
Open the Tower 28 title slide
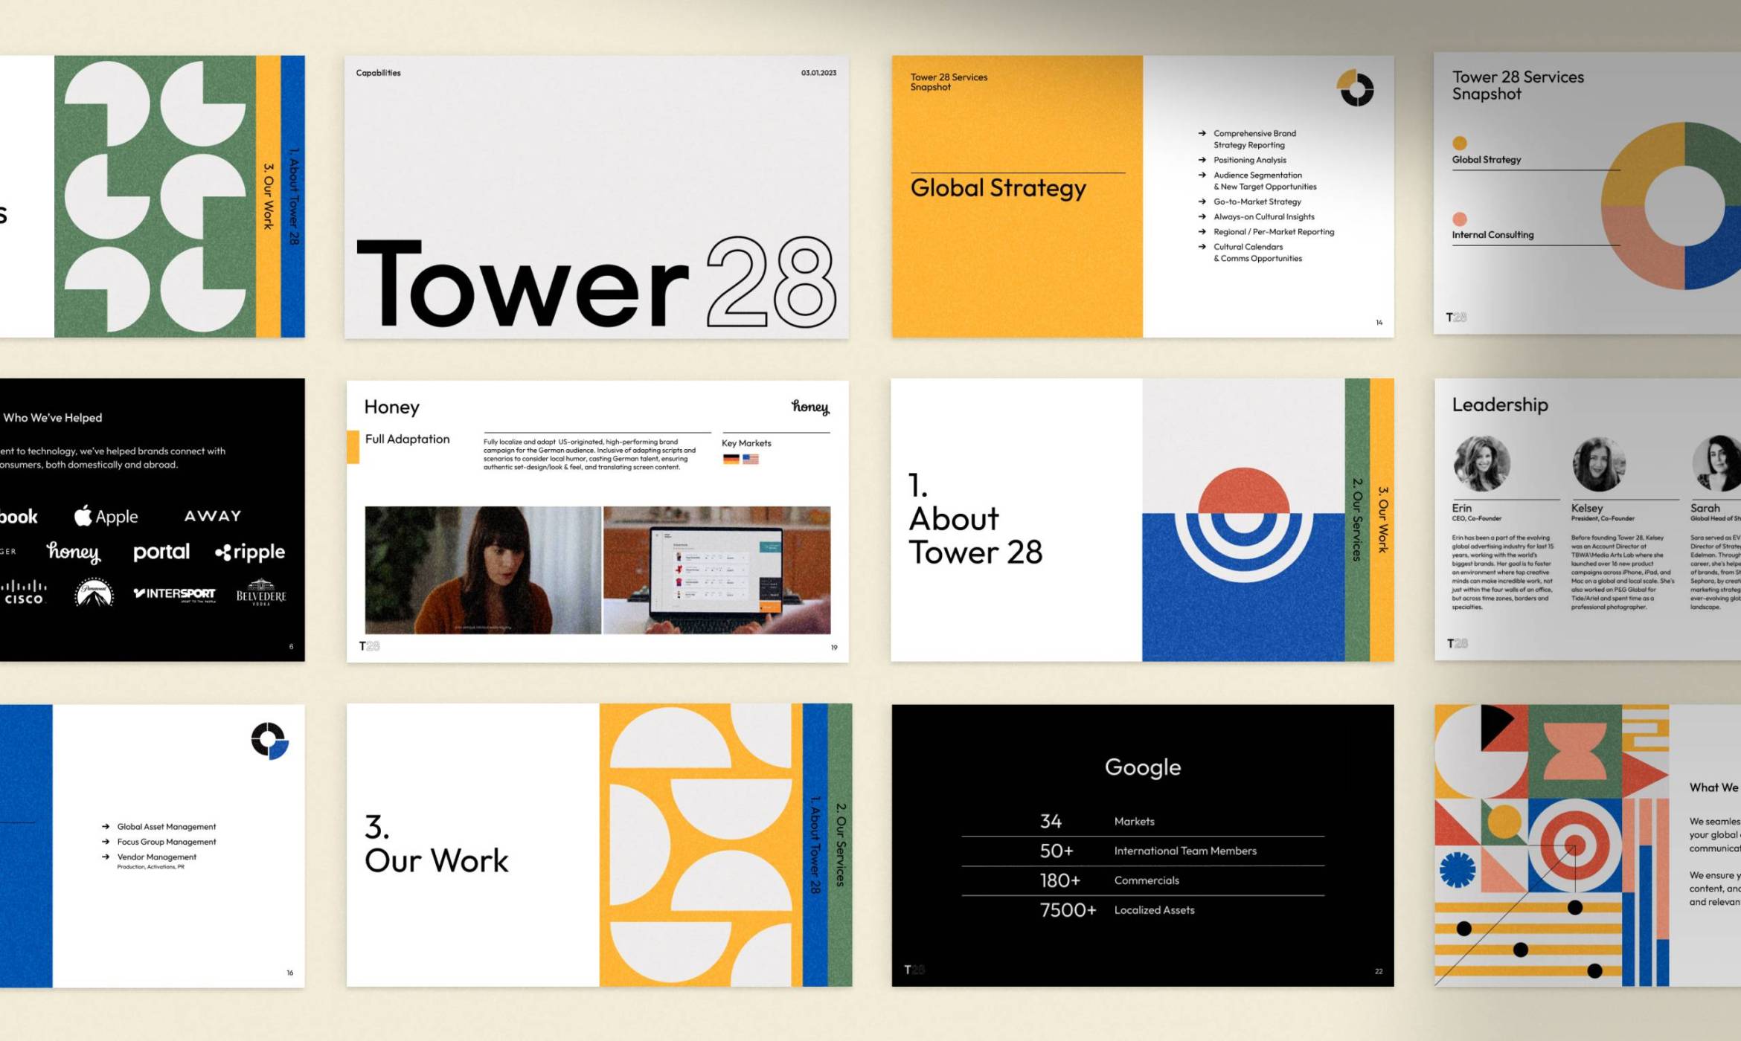(x=597, y=197)
